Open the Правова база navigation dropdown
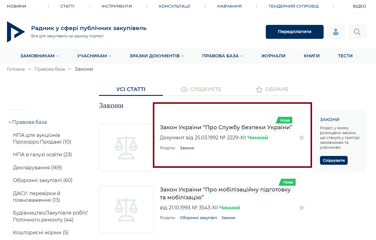 pyautogui.click(x=222, y=56)
